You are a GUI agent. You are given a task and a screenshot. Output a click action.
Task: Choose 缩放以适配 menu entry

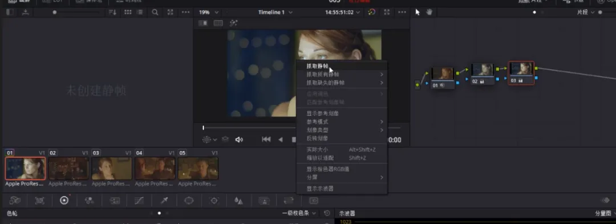point(342,158)
